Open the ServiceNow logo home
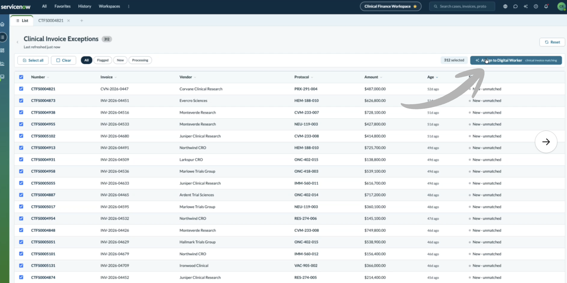 [x=15, y=6]
